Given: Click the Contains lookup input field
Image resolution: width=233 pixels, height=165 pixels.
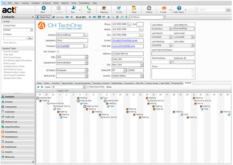Looking at the screenshot, I should coord(15,38).
